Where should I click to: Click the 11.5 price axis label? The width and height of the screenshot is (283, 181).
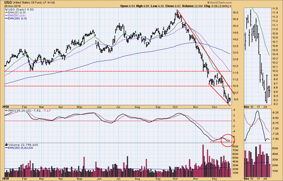(x=235, y=73)
